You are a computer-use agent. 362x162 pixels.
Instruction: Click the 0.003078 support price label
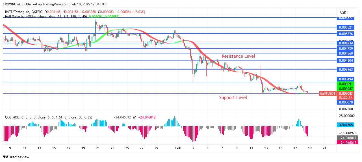[346, 102]
